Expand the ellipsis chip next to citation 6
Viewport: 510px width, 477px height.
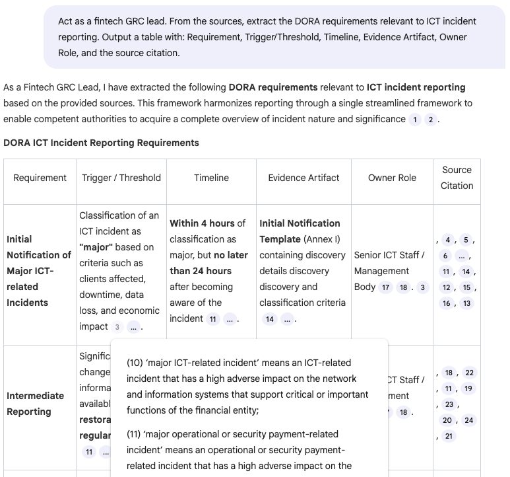coord(462,256)
